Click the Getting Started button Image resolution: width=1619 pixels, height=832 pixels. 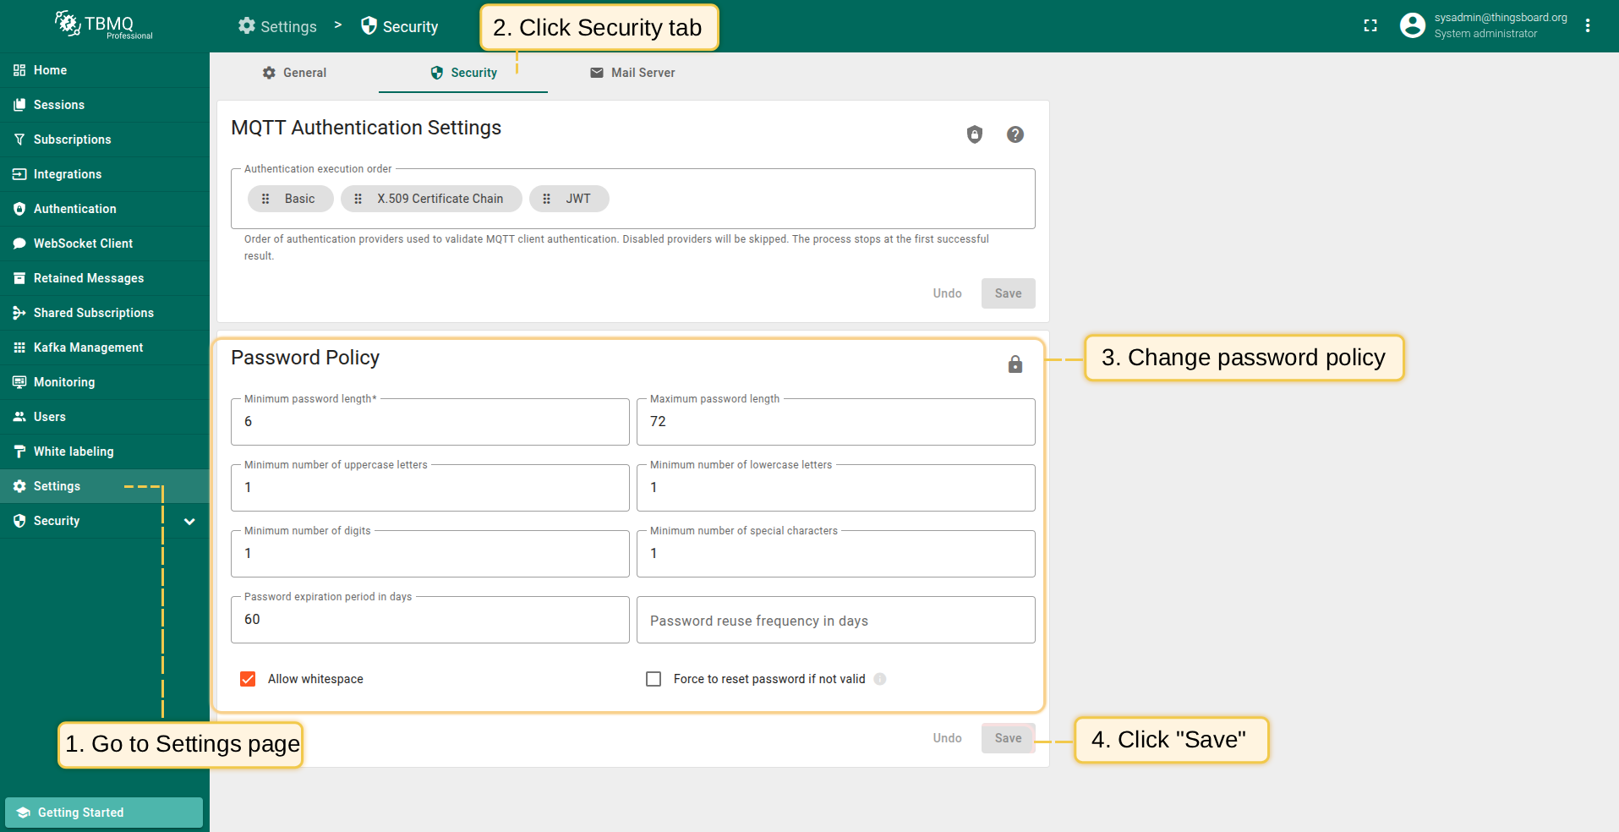pos(104,813)
